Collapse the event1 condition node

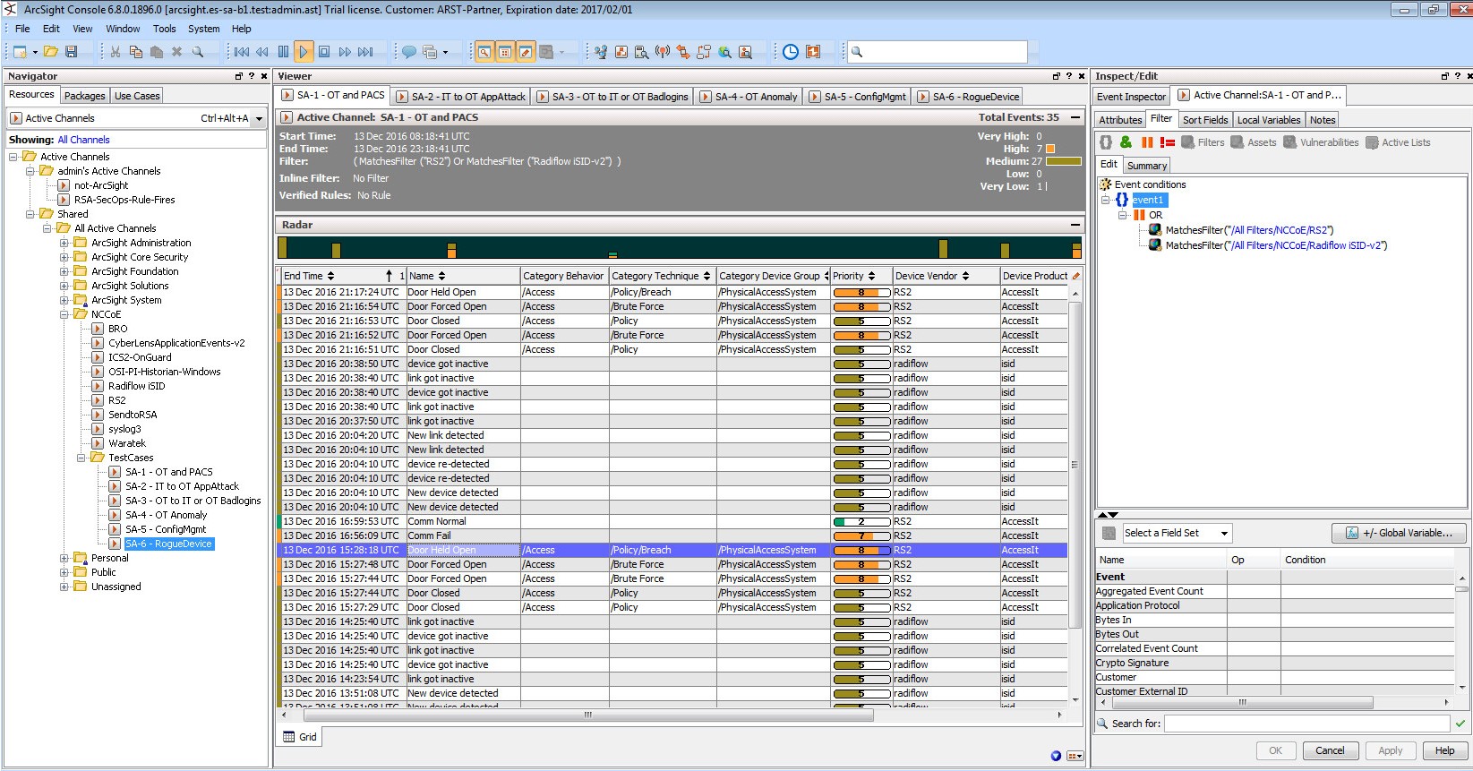coord(1106,200)
